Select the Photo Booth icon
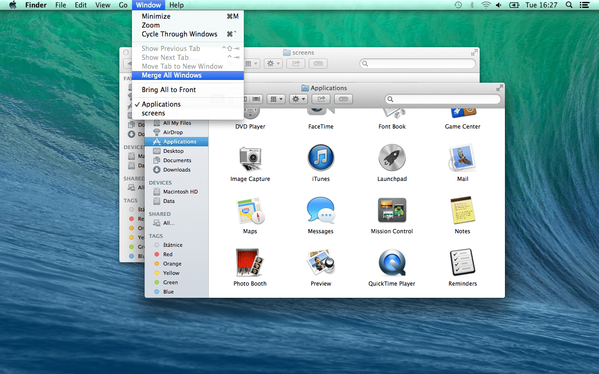Screen dimensions: 599x374 [x=250, y=263]
